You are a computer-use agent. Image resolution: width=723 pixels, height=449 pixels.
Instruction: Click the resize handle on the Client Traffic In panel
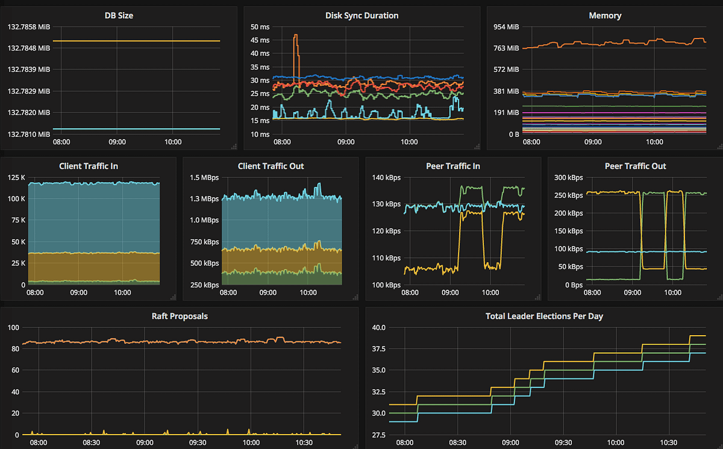pos(174,297)
